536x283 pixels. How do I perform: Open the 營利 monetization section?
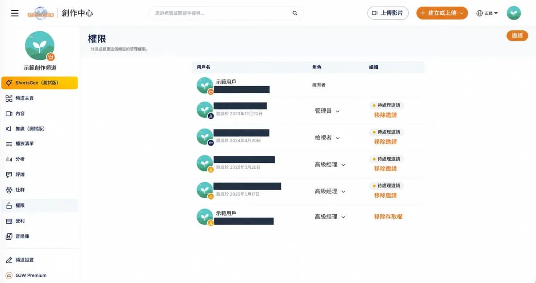pos(40,221)
